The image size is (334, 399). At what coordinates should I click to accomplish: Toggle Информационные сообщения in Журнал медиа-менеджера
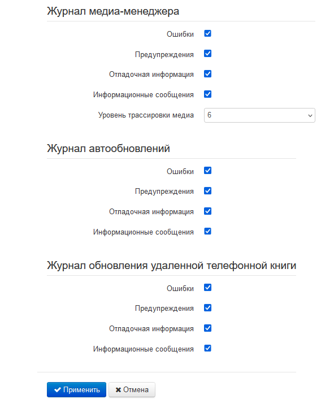click(x=207, y=94)
